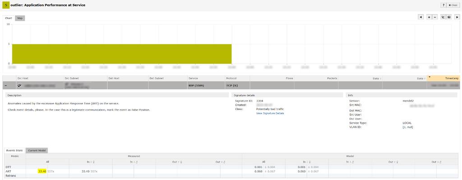Click the Signature details panel header
The height and width of the screenshot is (180, 462).
[287, 95]
